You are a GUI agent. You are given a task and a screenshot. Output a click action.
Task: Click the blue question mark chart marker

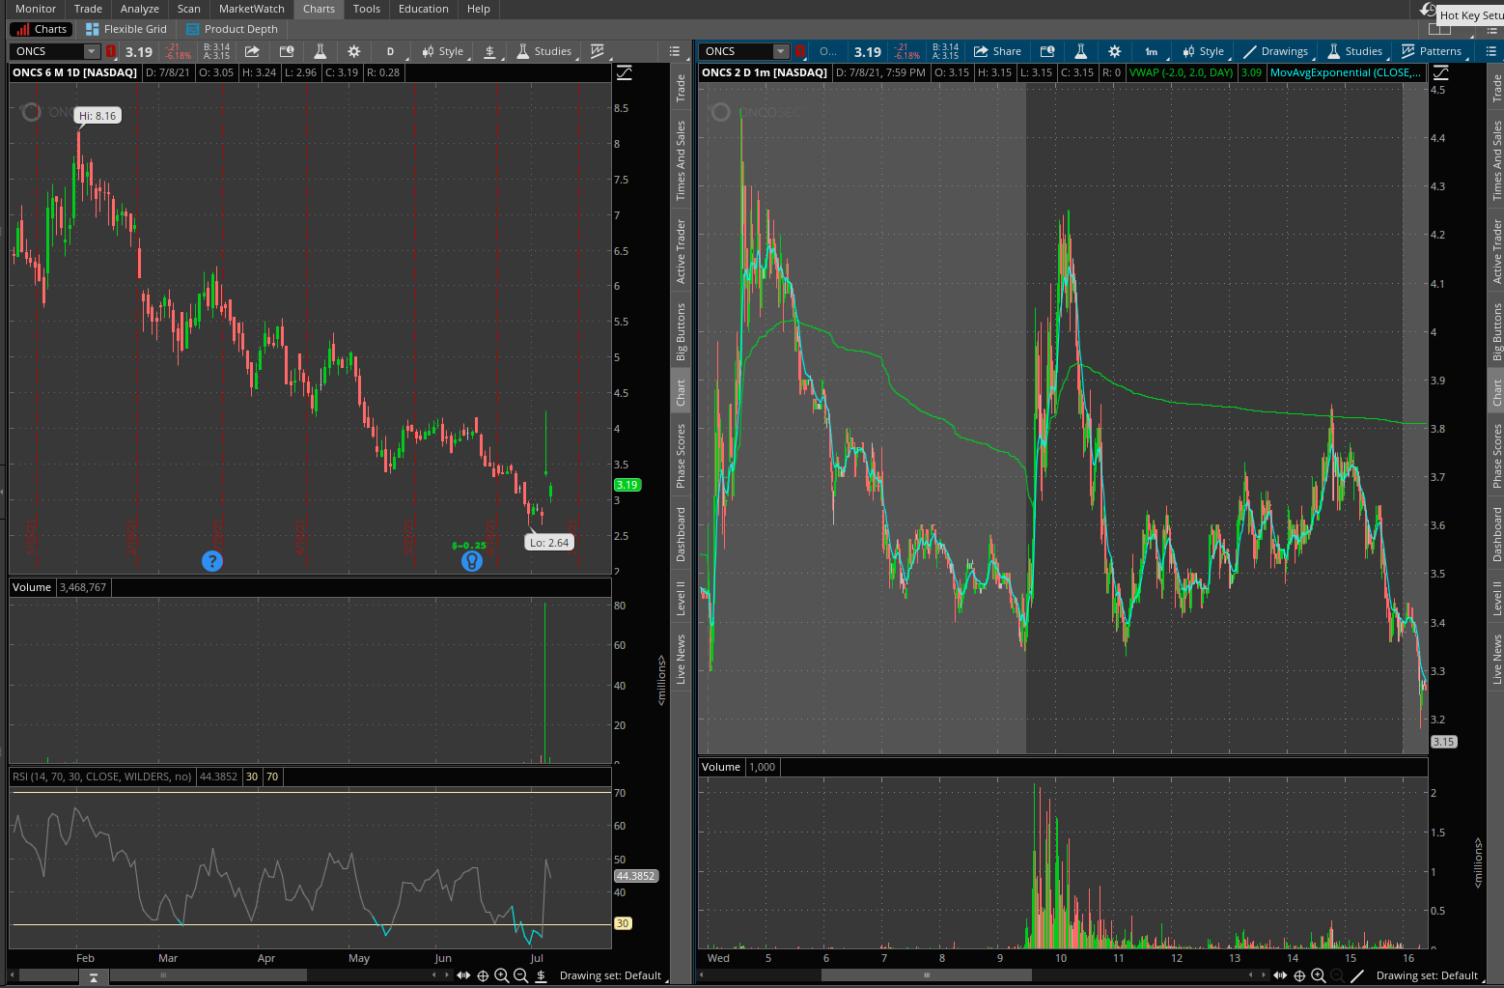(x=212, y=561)
